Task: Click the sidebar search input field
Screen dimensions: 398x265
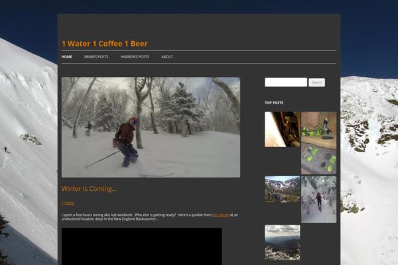Action: pyautogui.click(x=286, y=82)
